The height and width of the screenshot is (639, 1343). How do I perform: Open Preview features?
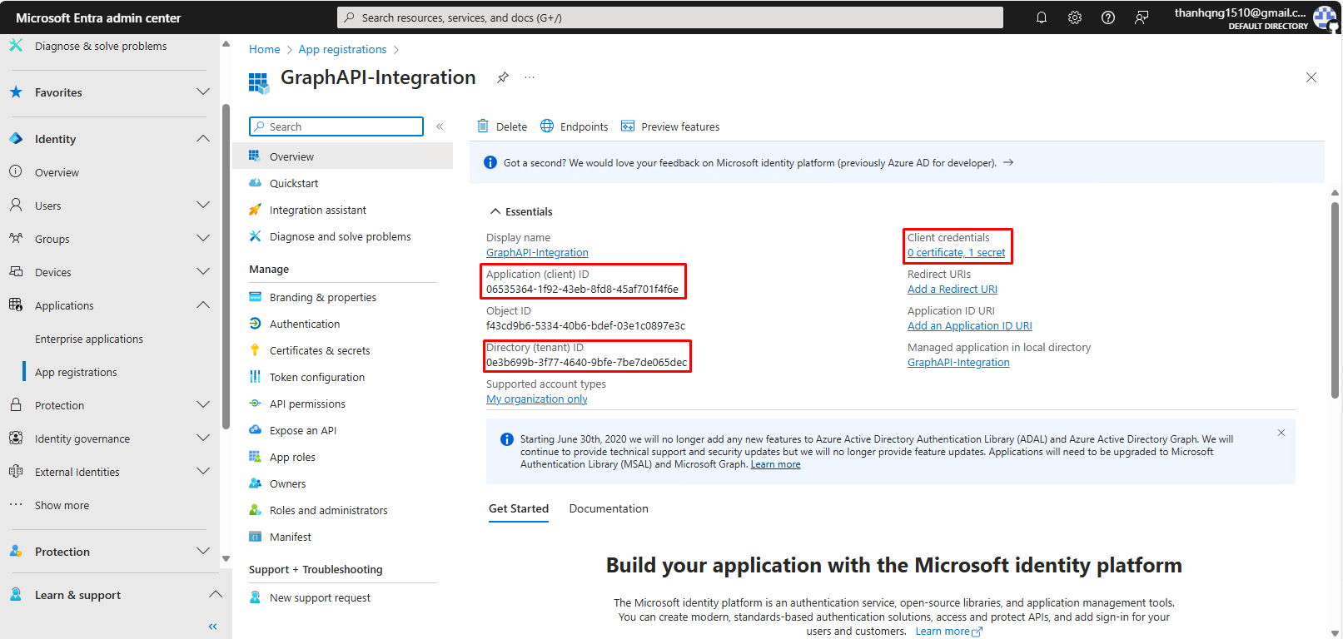point(670,126)
